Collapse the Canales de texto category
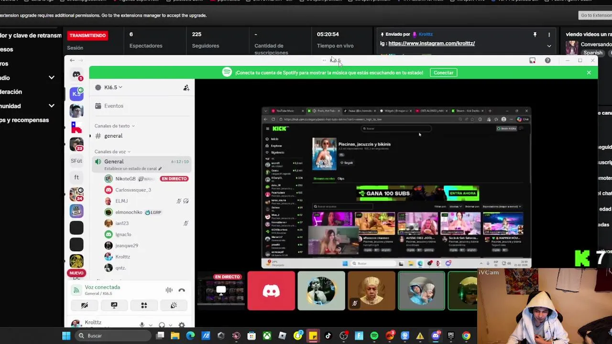Screen dimensions: 612x344 click(114, 126)
